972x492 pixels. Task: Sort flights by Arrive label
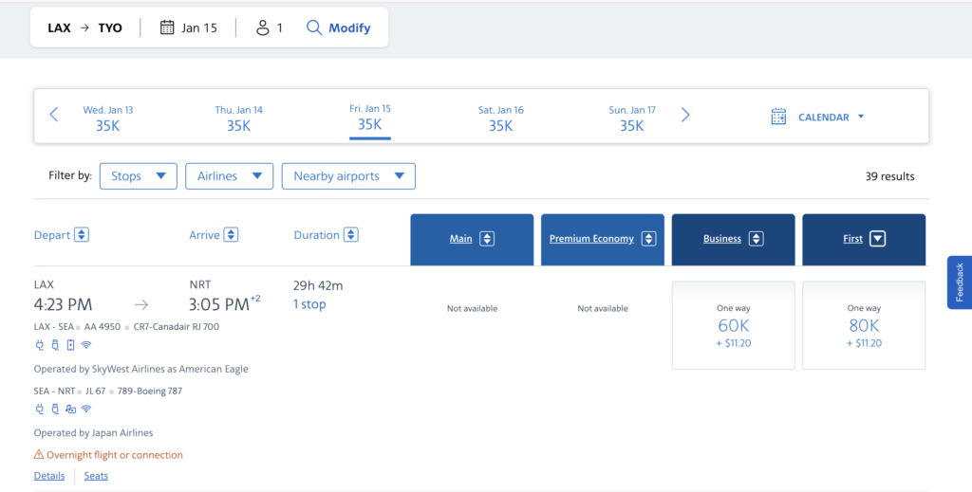[205, 235]
